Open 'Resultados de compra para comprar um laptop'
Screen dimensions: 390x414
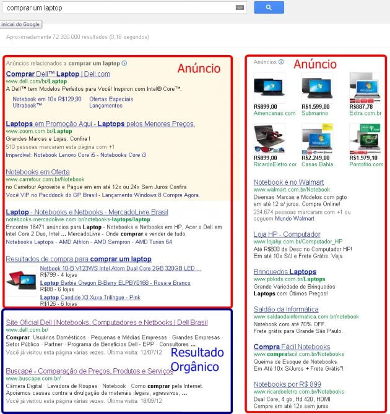[x=79, y=259]
